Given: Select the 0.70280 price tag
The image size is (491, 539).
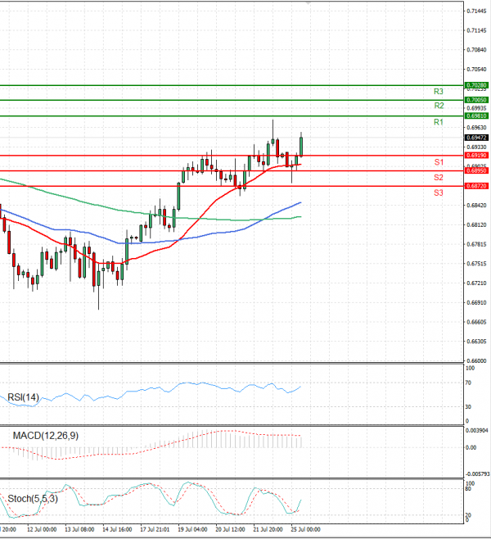Looking at the screenshot, I should pos(476,85).
